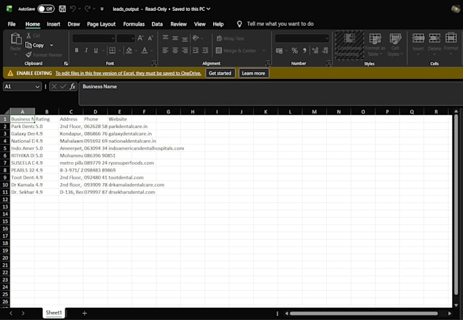The height and width of the screenshot is (320, 463).
Task: Switch to the Insert tab
Action: (53, 25)
